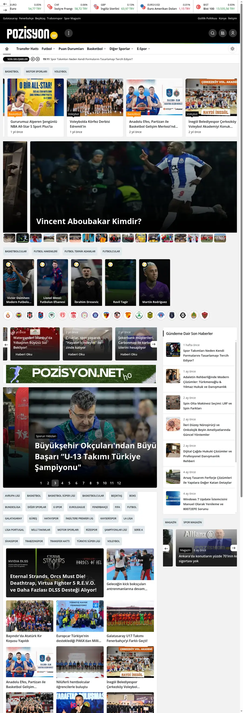Open the ŞAMPİYONLAR LİGİ tag

tap(116, 530)
